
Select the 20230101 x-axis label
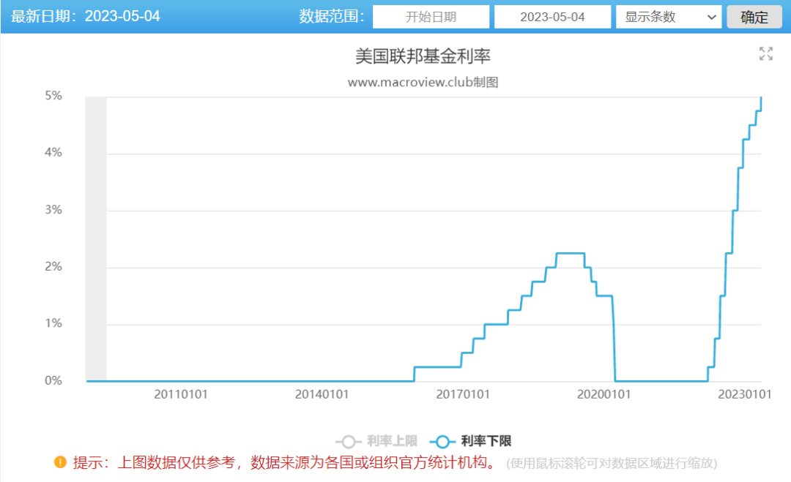pyautogui.click(x=745, y=394)
